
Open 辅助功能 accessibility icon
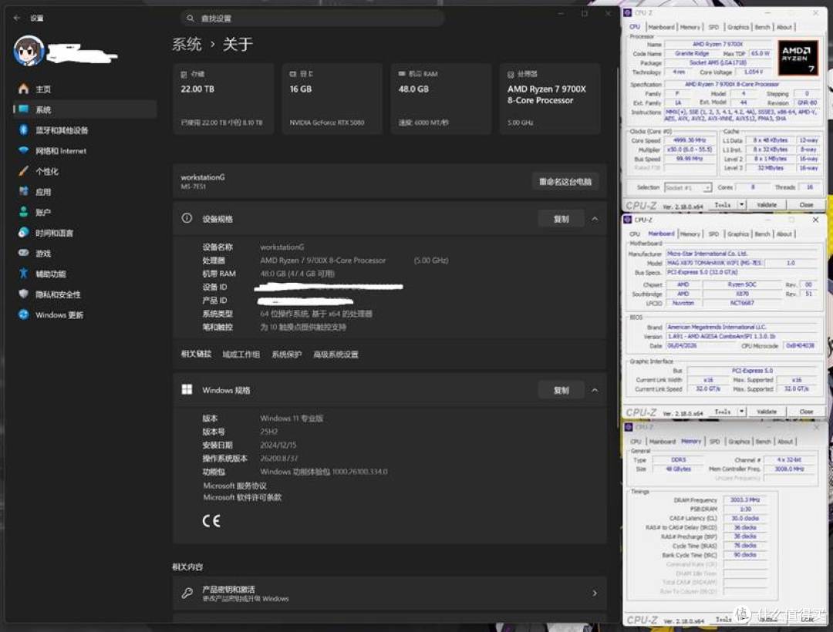(x=23, y=274)
